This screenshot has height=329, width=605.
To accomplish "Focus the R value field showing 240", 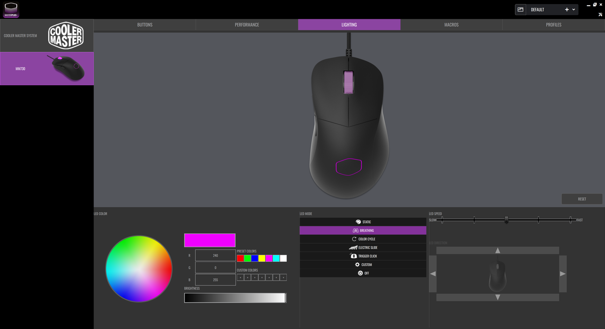I will point(216,255).
